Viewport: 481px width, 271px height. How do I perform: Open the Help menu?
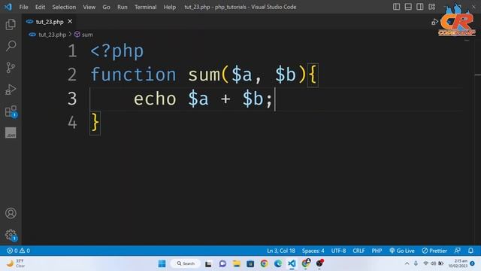click(x=170, y=7)
